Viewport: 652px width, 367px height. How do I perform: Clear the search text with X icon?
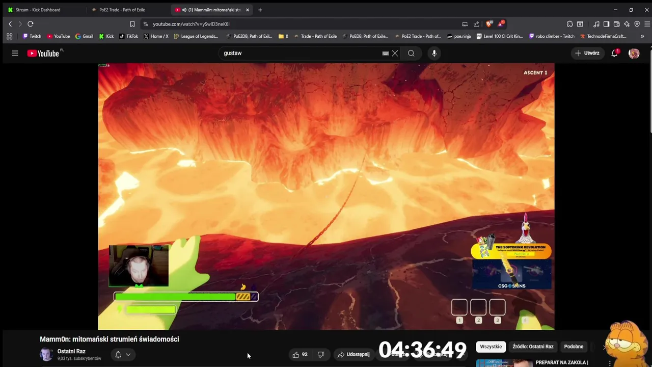[395, 53]
